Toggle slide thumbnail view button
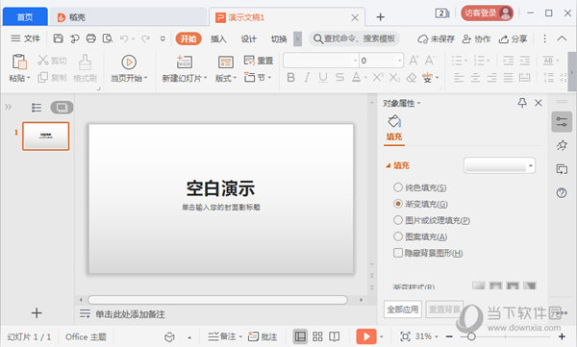The image size is (577, 347). (x=62, y=108)
